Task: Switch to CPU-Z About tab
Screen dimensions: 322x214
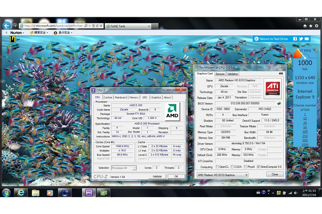Action: [167, 98]
